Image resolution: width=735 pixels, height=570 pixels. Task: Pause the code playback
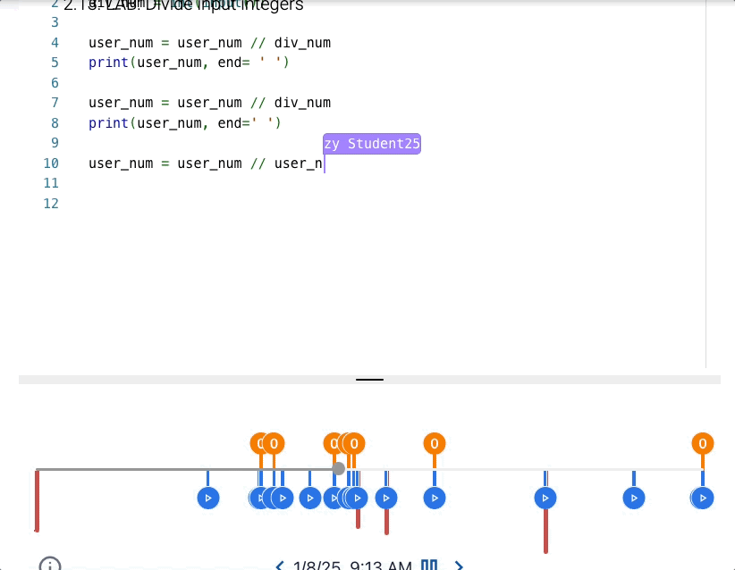coord(429,565)
